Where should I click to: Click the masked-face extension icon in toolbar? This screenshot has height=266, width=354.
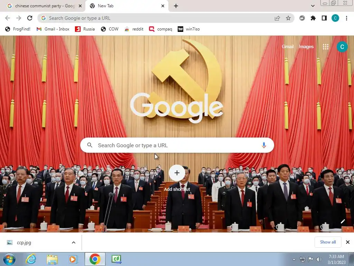[x=302, y=18]
